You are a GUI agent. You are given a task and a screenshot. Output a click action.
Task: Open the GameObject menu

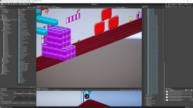11,2
